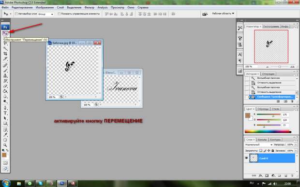Open the Нормальный blend mode dropdown

pos(259,145)
